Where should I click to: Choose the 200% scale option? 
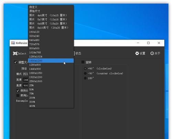[51, 98]
